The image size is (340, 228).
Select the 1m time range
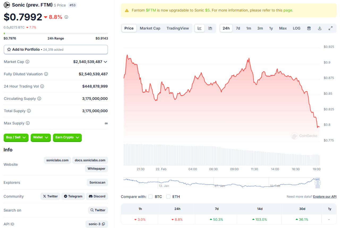click(x=249, y=28)
